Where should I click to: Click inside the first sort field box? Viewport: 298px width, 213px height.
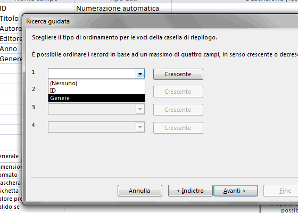pyautogui.click(x=92, y=74)
